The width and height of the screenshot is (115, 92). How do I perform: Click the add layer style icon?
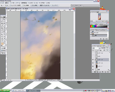pos(95,72)
